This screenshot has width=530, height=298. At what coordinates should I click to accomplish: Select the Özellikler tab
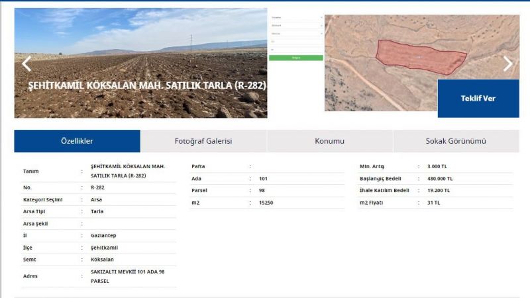pyautogui.click(x=77, y=141)
